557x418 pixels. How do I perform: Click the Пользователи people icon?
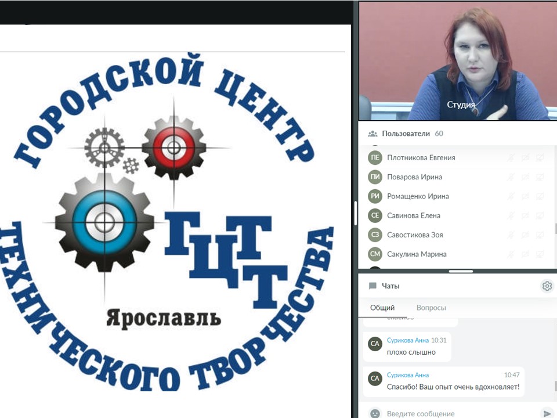(x=372, y=134)
